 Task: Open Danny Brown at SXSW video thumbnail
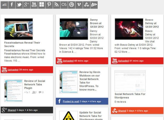(x=74, y=29)
